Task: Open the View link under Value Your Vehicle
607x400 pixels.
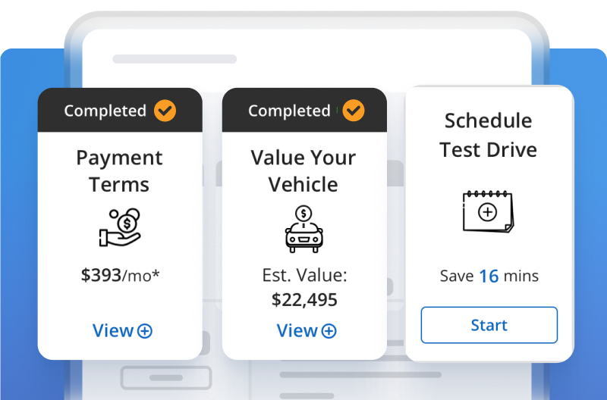Action: click(307, 331)
